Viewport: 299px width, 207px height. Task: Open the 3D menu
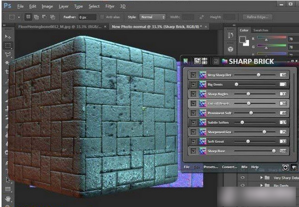123,6
